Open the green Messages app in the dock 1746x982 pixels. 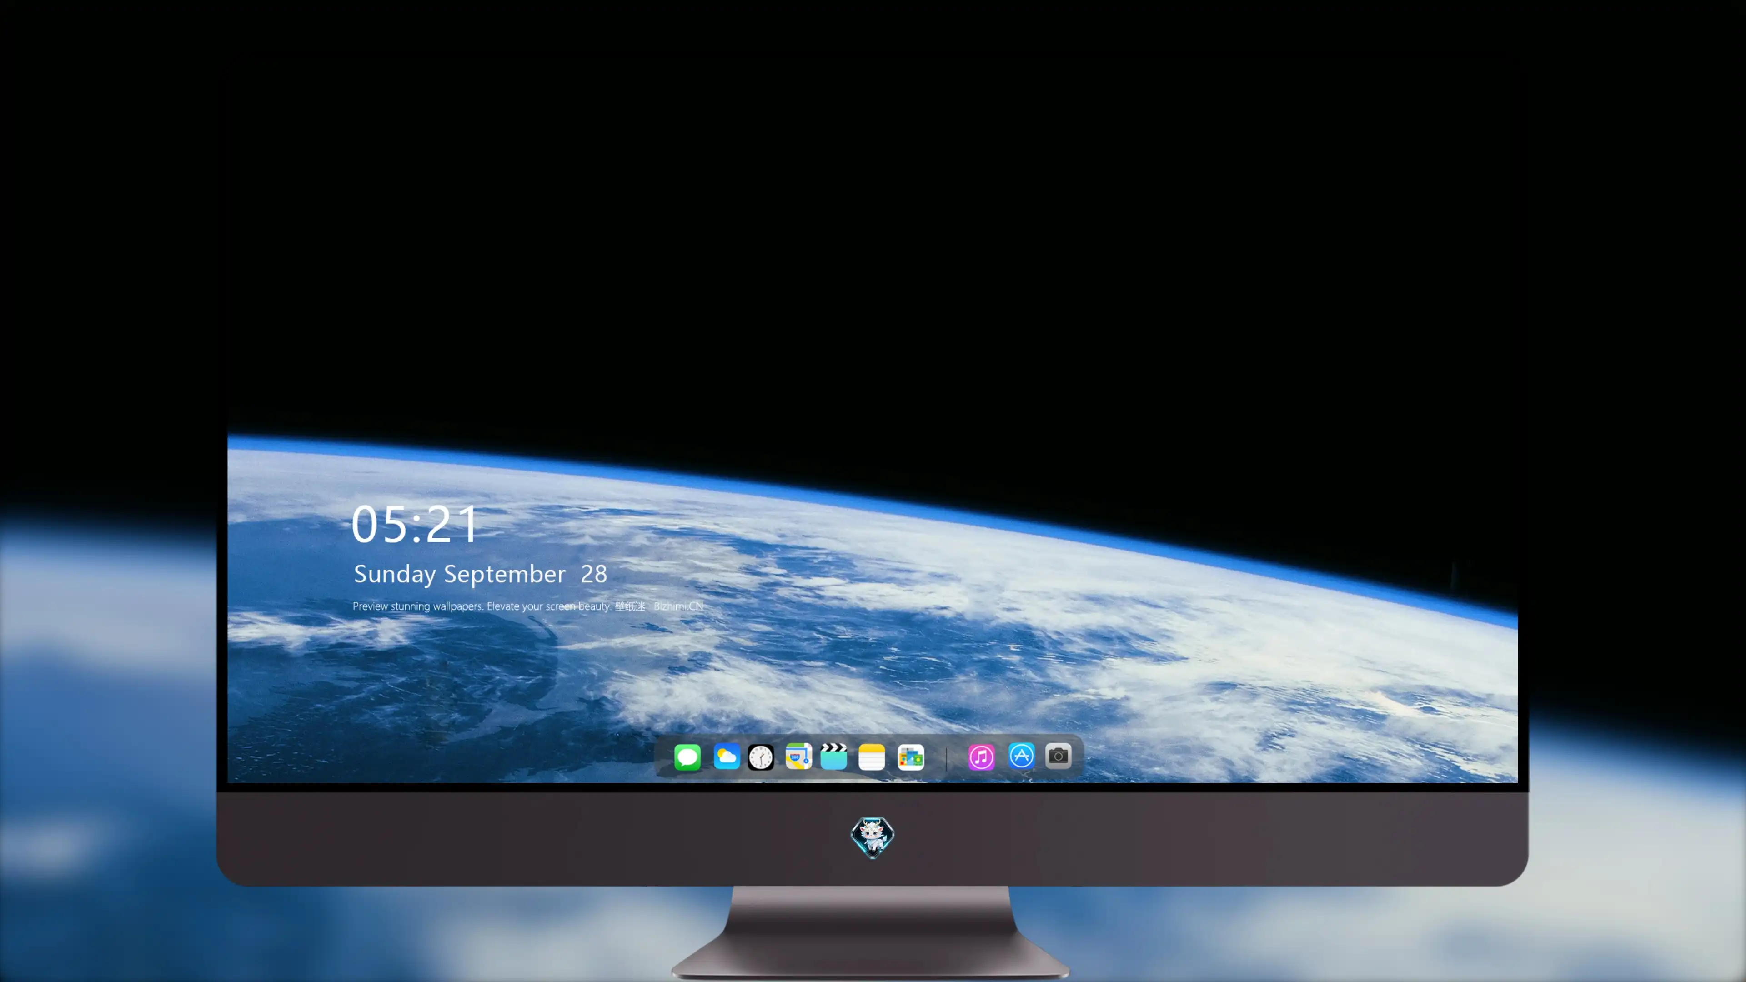[687, 757]
